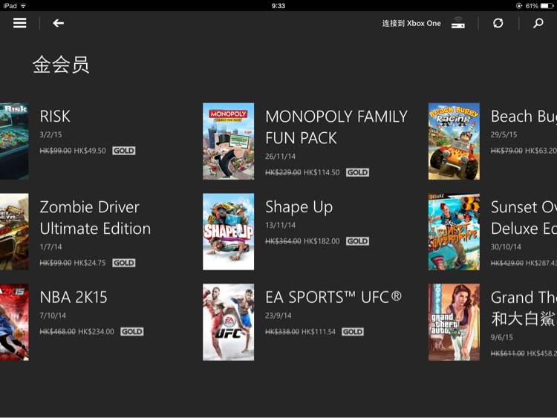557x418 pixels.
Task: Open Beach Buggy Racing cover thumbnail
Action: coord(454,141)
